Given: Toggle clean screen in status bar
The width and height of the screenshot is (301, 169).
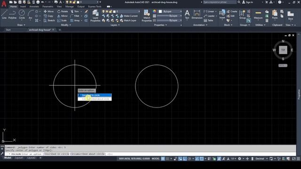Looking at the screenshot, I should (x=293, y=159).
